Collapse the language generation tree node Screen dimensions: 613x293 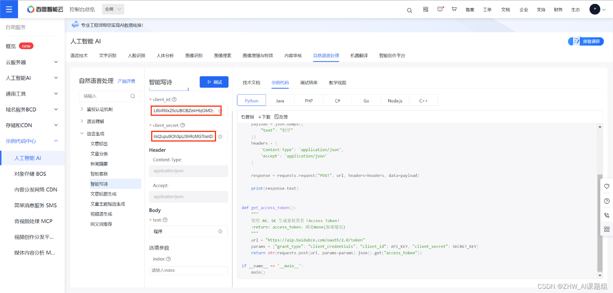point(82,134)
